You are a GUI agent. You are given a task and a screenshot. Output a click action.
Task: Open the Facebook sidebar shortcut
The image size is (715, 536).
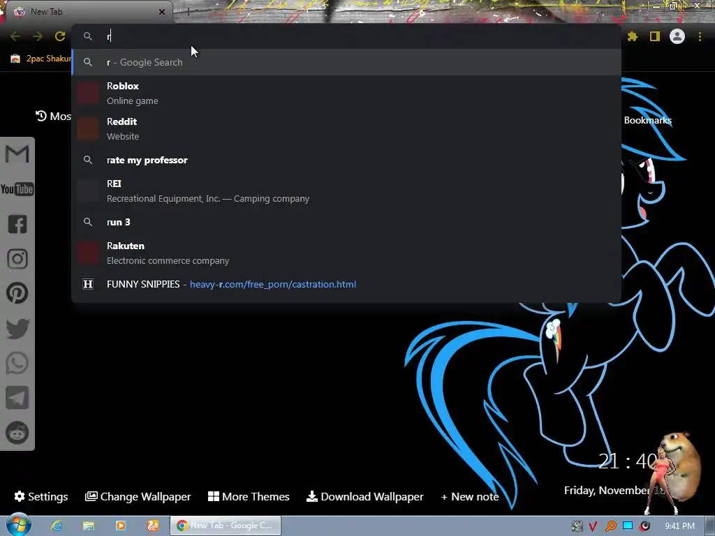pos(17,224)
